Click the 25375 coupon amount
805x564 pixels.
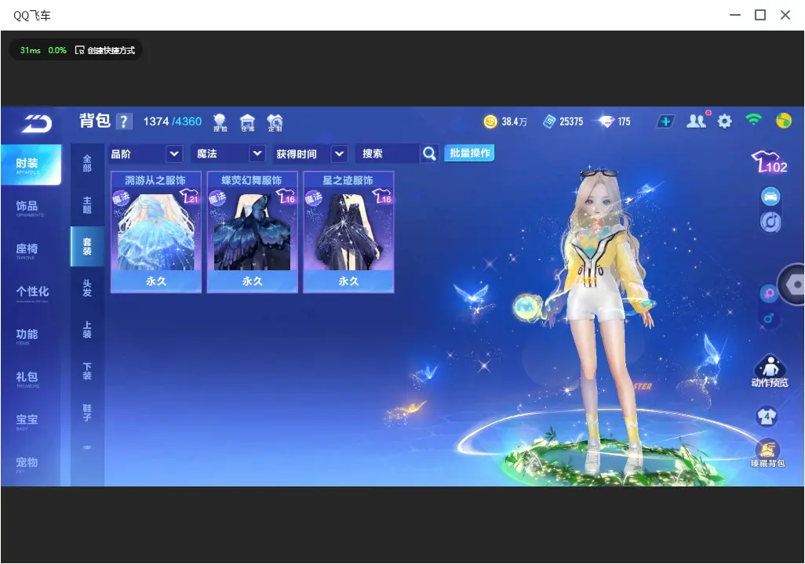[571, 121]
